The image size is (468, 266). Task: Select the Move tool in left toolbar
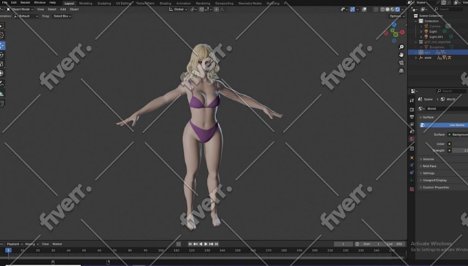point(2,45)
